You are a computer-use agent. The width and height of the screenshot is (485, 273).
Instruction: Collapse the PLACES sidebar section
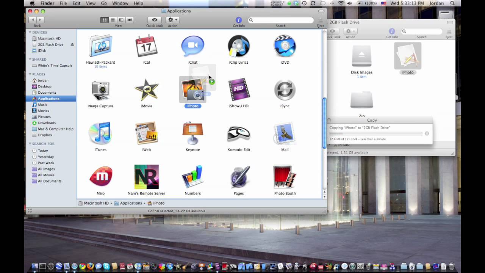coord(30,74)
